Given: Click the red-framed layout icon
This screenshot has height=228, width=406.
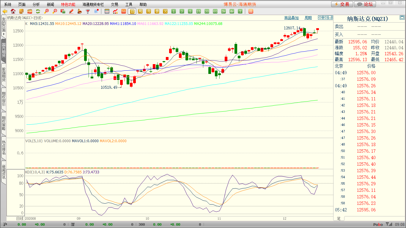Looking at the screenshot, I should (x=251, y=11).
